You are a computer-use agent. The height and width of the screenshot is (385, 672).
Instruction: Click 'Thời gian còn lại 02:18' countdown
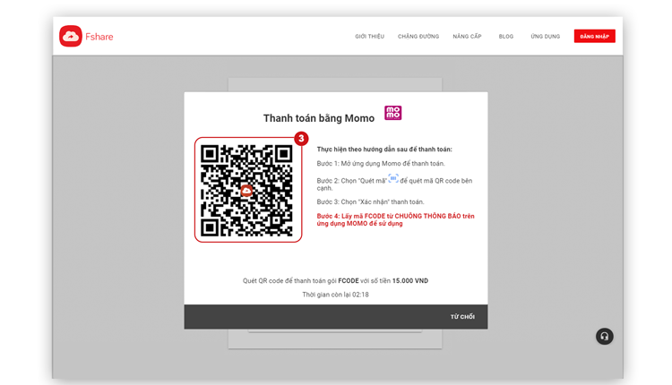point(336,295)
